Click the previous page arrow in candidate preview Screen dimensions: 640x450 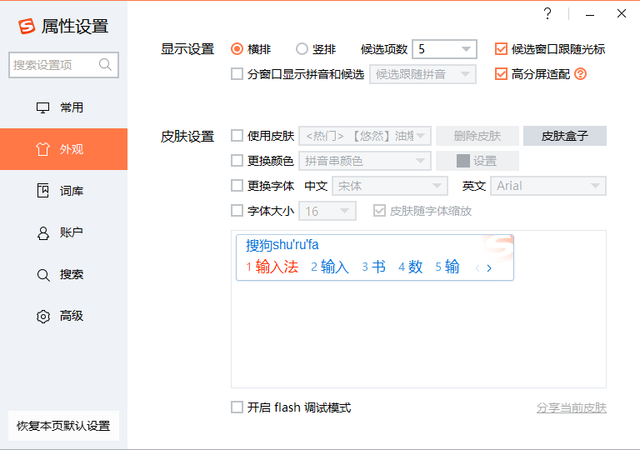point(477,268)
